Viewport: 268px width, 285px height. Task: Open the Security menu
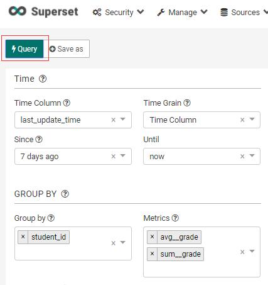click(119, 13)
